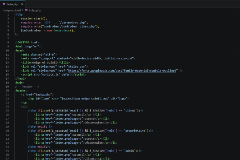Click the <header> tag on line 20

tap(21, 91)
